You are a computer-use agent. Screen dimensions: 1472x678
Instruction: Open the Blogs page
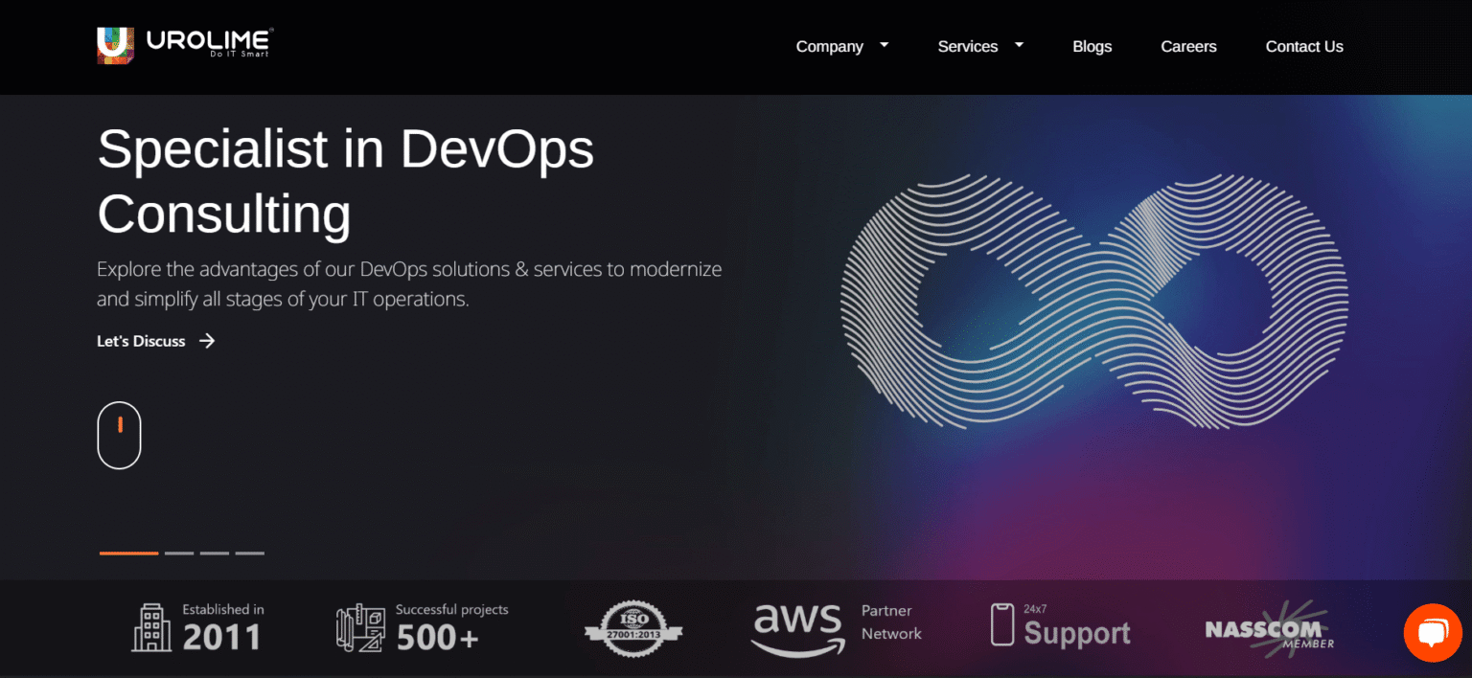1092,46
